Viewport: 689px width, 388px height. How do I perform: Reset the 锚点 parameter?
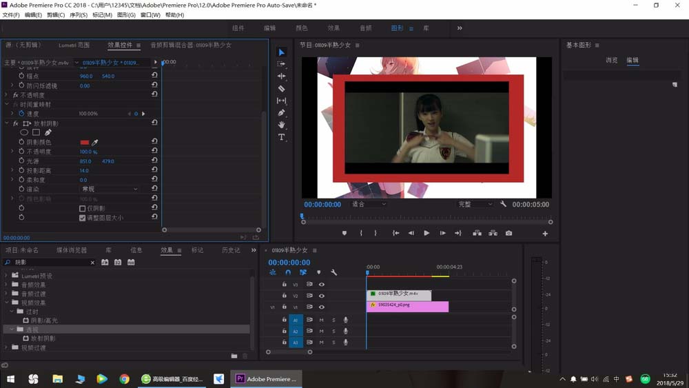(154, 76)
